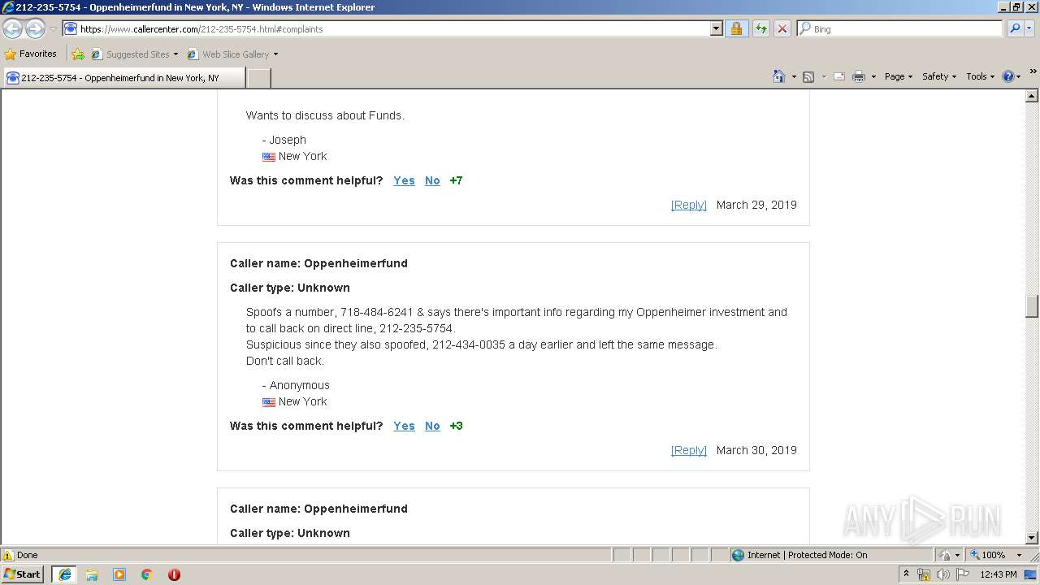Click US flag beside Joseph's New York

[269, 157]
